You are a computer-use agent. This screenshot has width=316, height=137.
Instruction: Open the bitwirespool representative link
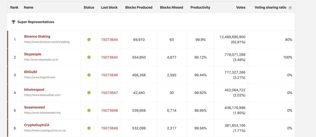pos(34,90)
